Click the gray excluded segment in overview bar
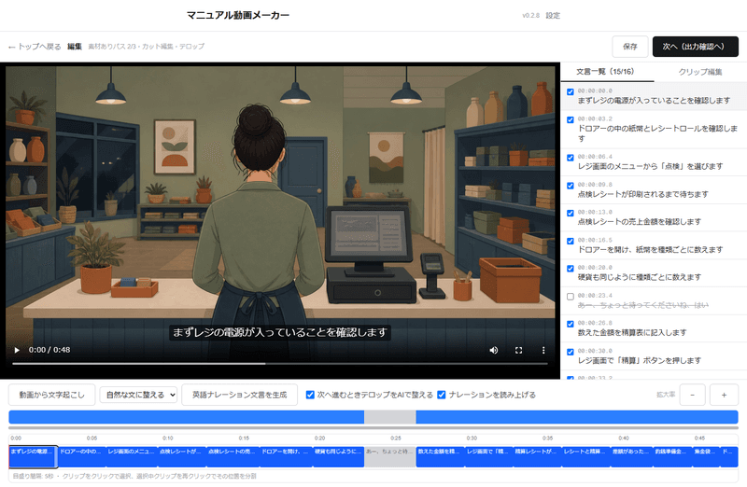The height and width of the screenshot is (487, 747). [x=389, y=417]
